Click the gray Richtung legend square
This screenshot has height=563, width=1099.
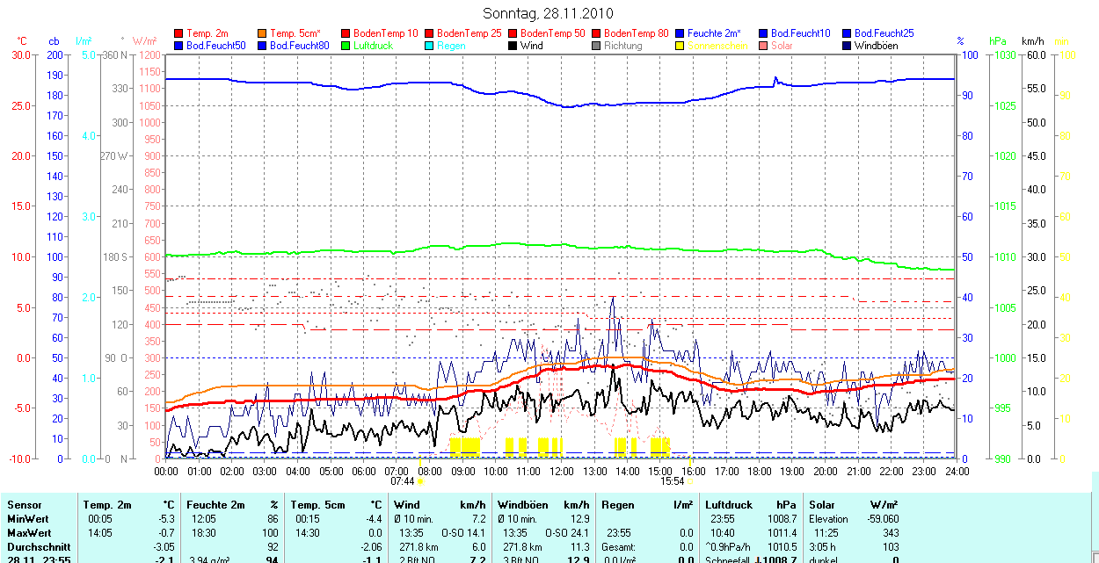[597, 46]
